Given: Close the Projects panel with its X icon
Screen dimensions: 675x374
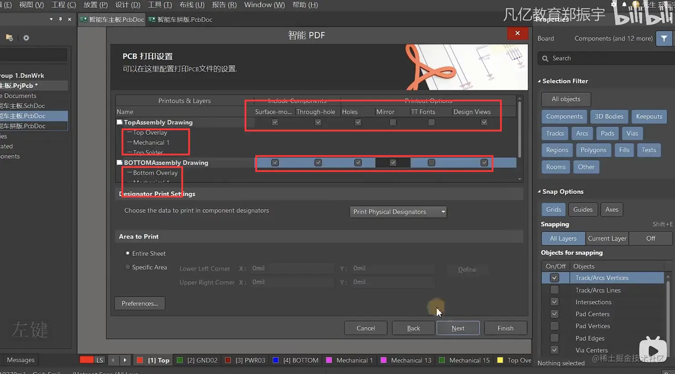Looking at the screenshot, I should 70,19.
